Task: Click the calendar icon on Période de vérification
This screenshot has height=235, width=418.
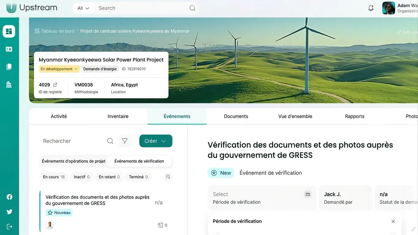Action: [307, 194]
